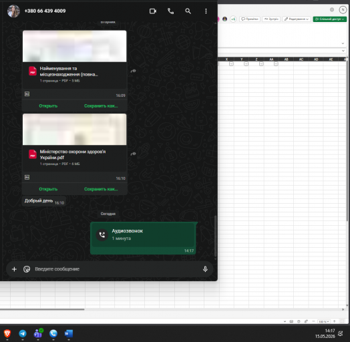
Task: Zoom out with the minus button
Action: pyautogui.click(x=313, y=321)
